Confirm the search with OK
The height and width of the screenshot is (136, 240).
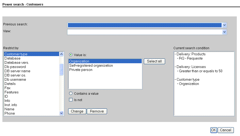pyautogui.click(x=214, y=130)
